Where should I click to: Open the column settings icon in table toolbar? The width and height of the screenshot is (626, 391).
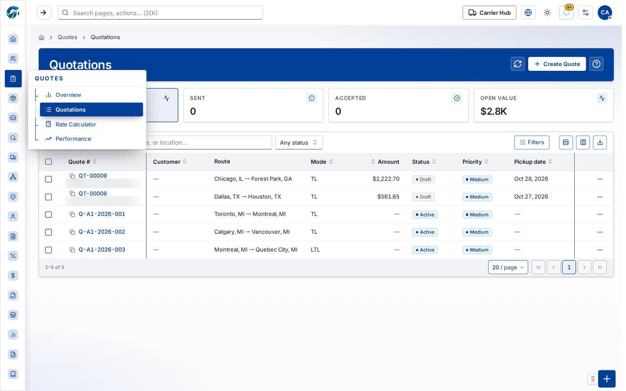pos(583,142)
